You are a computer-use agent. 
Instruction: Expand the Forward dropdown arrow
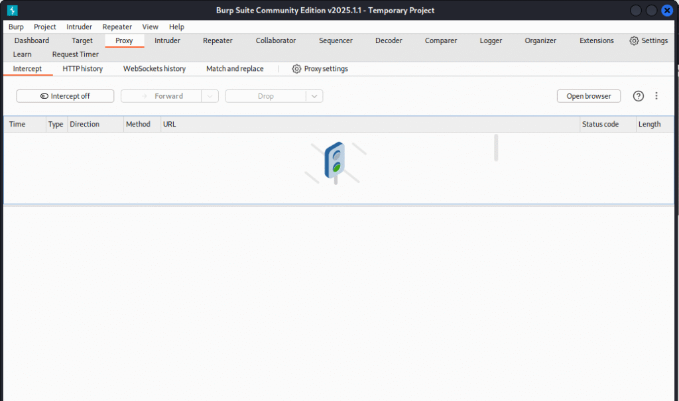click(x=210, y=96)
